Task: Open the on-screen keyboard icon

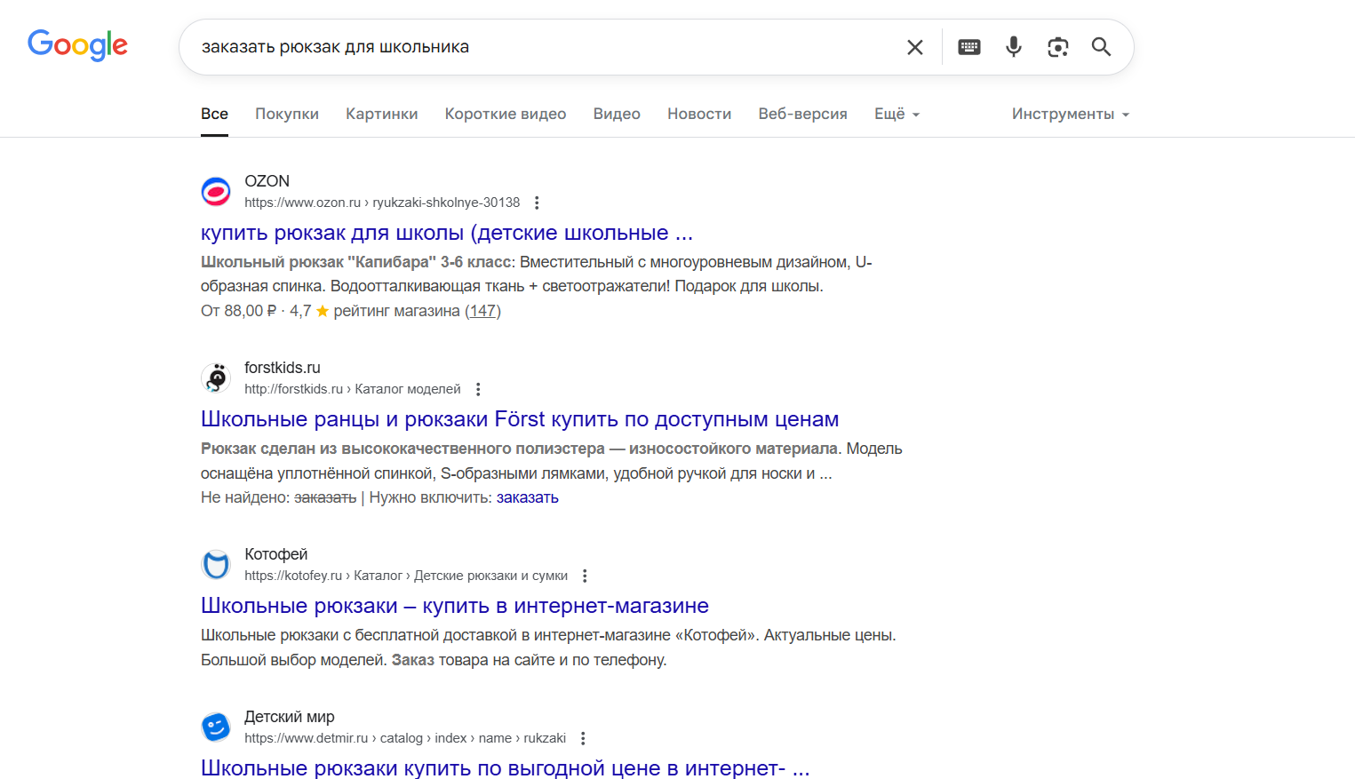Action: [x=968, y=46]
